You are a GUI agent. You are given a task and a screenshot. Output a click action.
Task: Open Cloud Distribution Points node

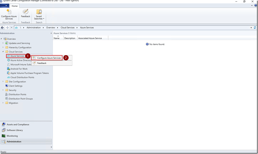pyautogui.click(x=22, y=77)
